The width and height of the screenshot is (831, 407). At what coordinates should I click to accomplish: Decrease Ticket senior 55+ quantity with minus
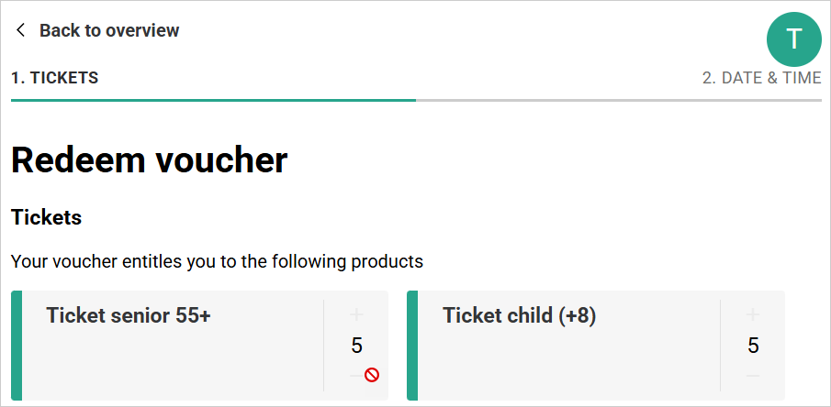point(356,376)
